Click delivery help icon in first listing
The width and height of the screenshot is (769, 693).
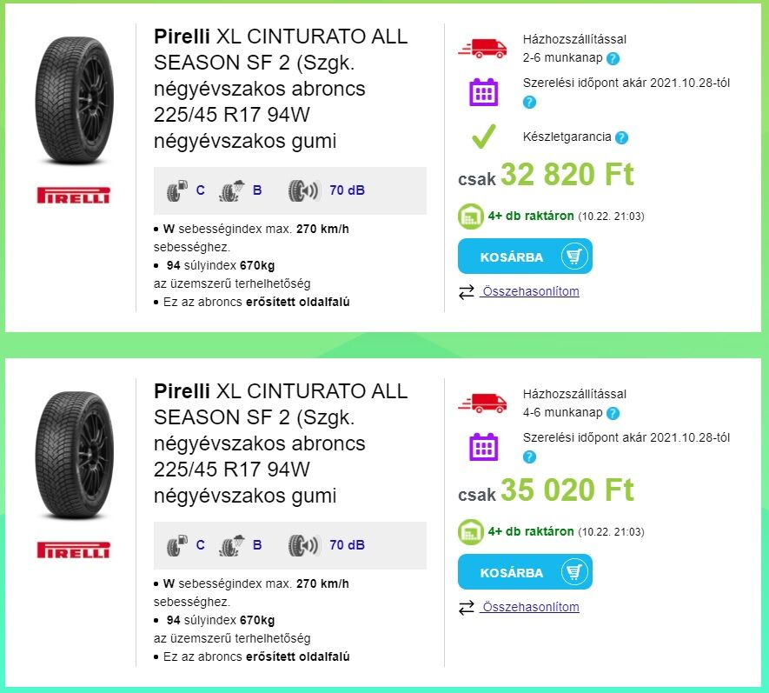tap(613, 59)
